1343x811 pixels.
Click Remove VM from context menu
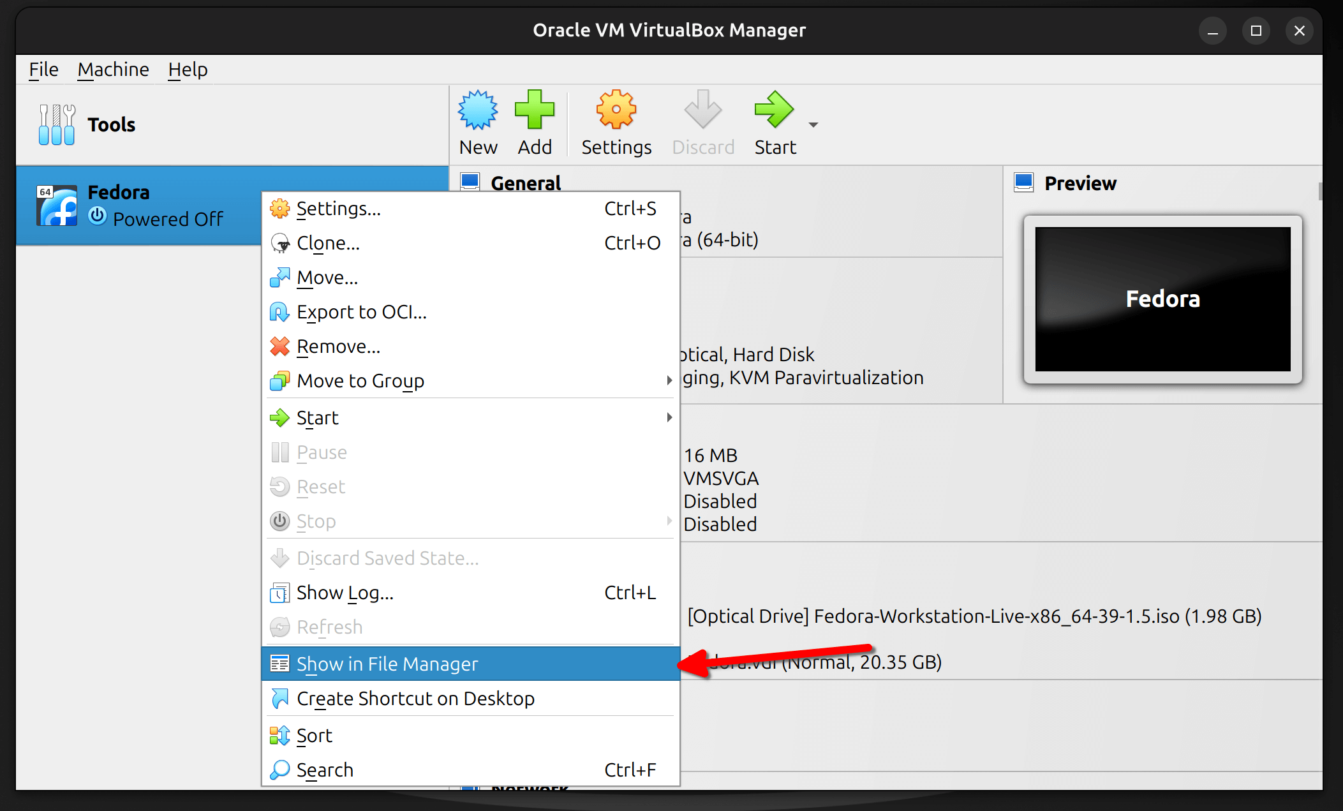coord(339,346)
